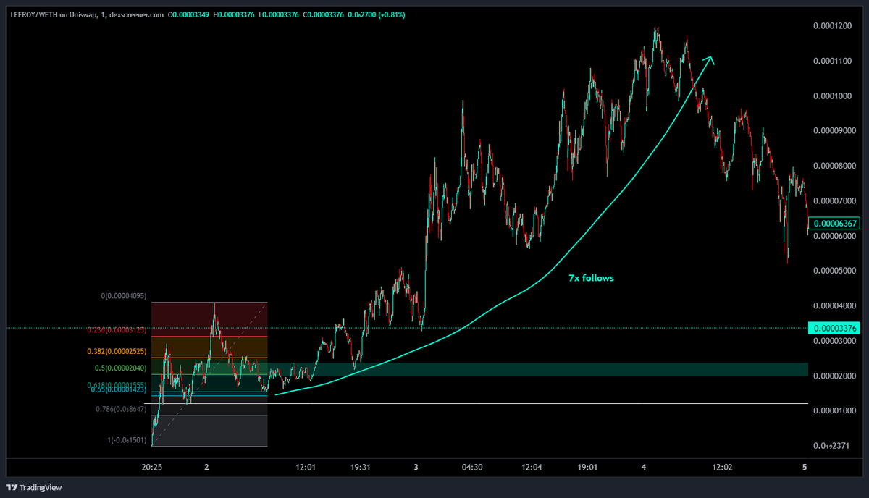Select the Fib level 0.236(0.00003125) label

click(117, 330)
